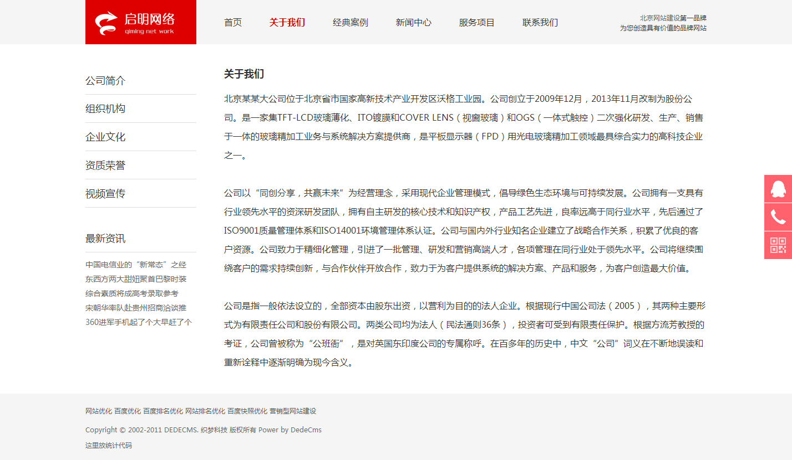This screenshot has width=792, height=460.
Task: Click footer link 百度排名优化
Action: pyautogui.click(x=163, y=411)
